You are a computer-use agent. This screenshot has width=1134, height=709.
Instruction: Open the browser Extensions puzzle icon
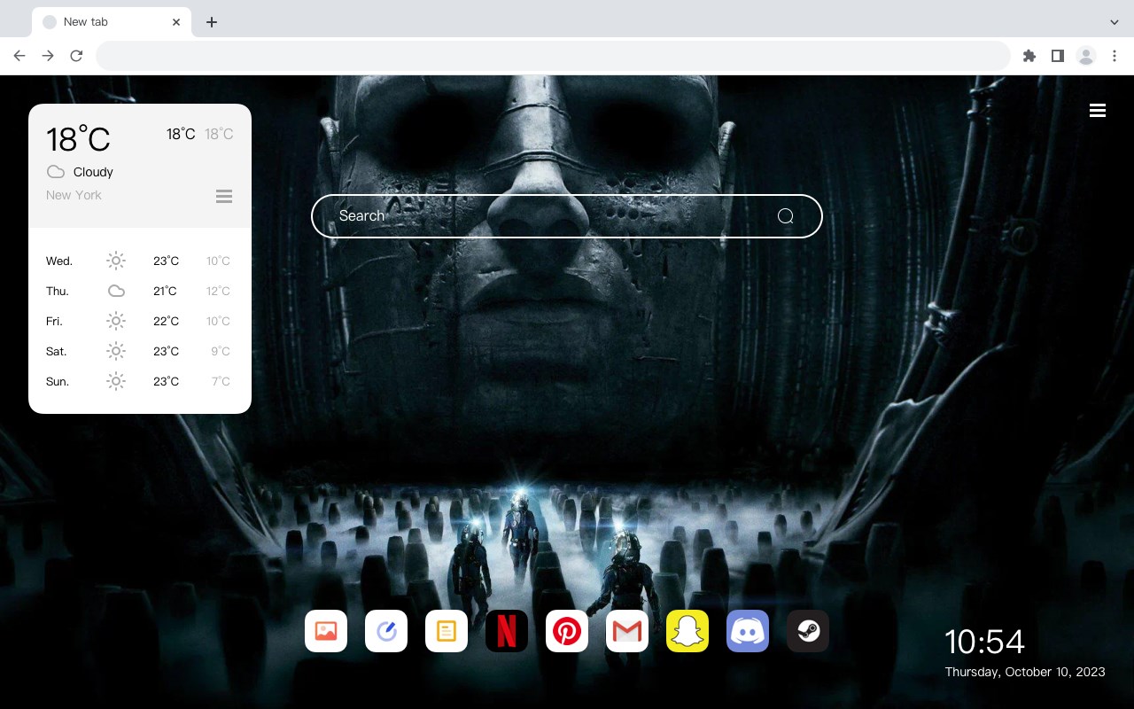tap(1029, 56)
